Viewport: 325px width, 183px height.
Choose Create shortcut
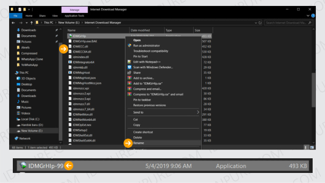pos(143,132)
